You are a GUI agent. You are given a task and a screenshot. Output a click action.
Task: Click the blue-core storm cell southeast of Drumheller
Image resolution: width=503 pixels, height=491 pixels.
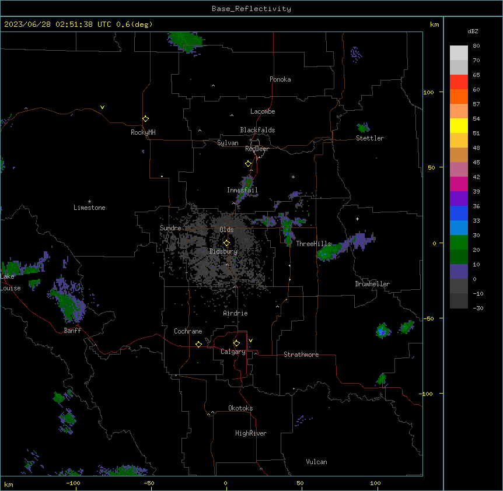383,331
